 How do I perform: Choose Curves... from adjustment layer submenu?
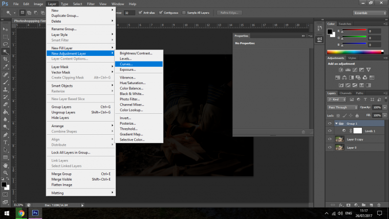(139, 64)
